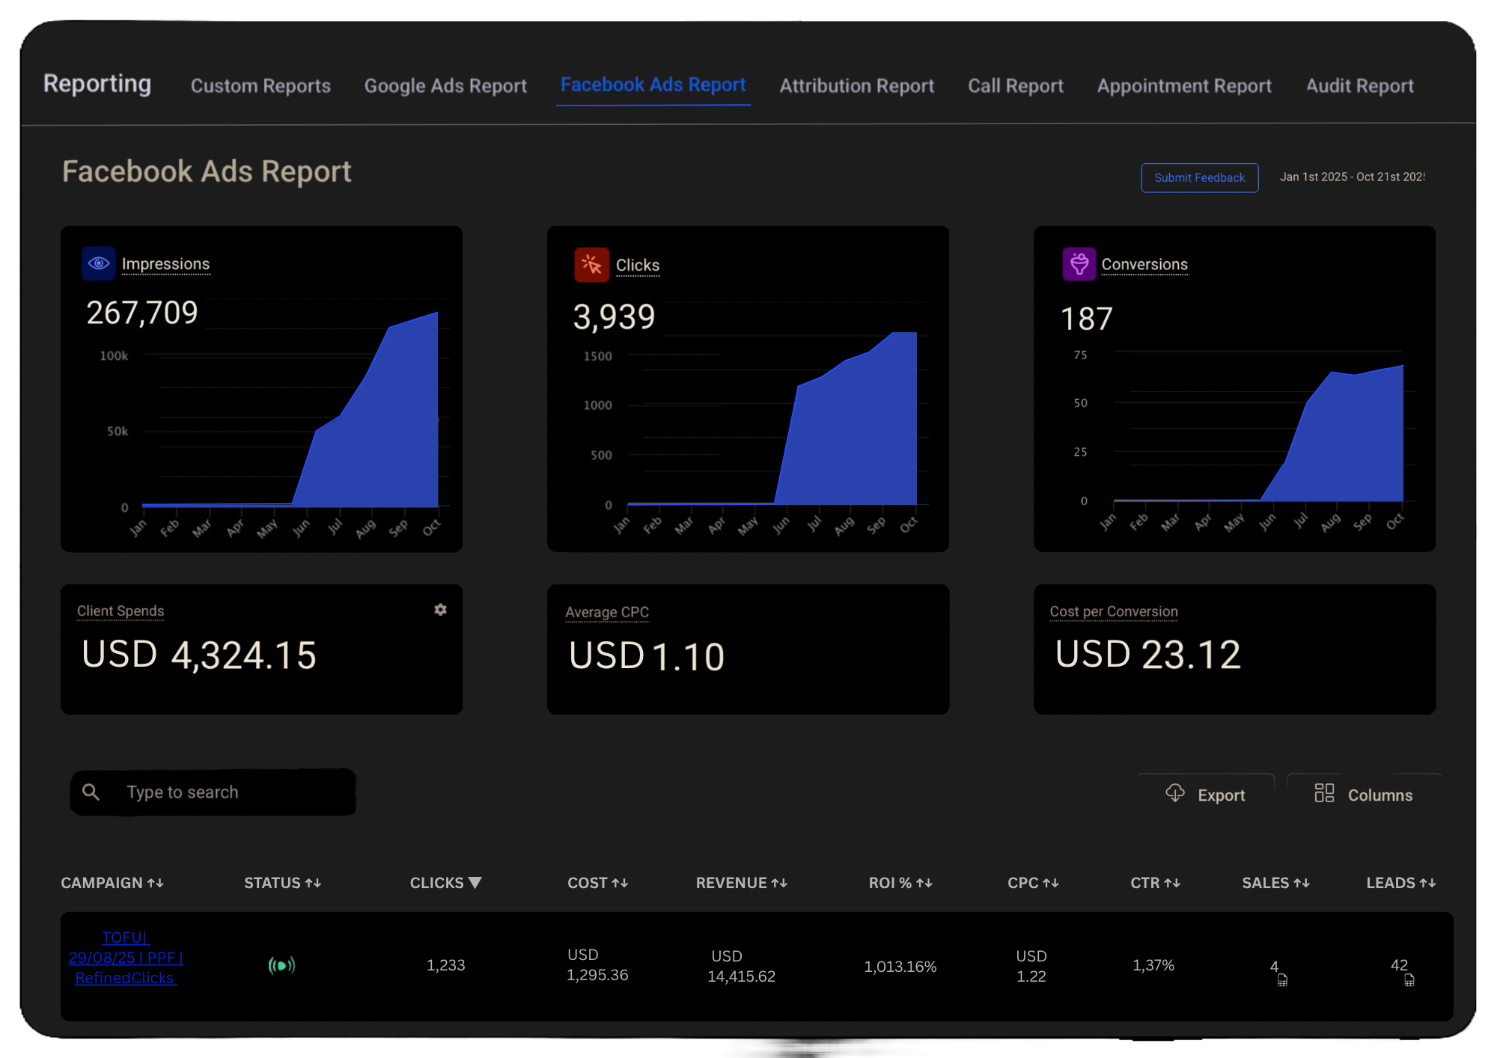Toggle Clicks column descending arrow
The width and height of the screenshot is (1497, 1058).
(475, 883)
